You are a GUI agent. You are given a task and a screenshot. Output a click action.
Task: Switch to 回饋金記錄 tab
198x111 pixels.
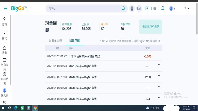click(55, 40)
